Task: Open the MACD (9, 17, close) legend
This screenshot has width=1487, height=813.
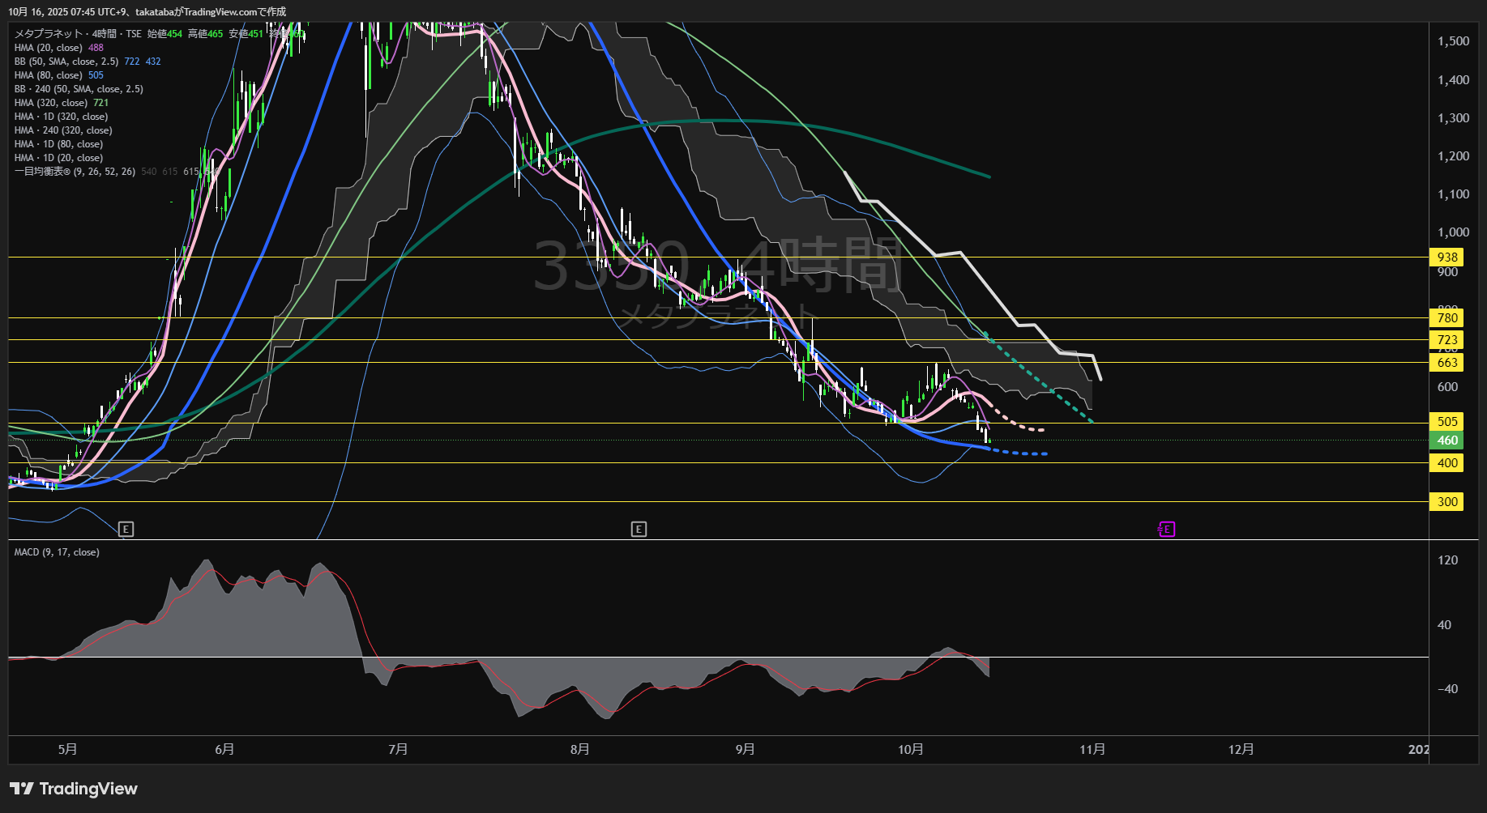Action: click(x=57, y=552)
